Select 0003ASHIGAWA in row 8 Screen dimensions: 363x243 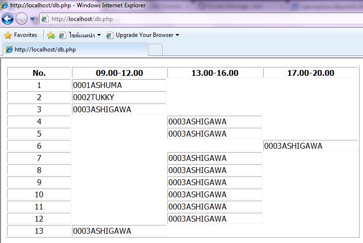[215, 170]
